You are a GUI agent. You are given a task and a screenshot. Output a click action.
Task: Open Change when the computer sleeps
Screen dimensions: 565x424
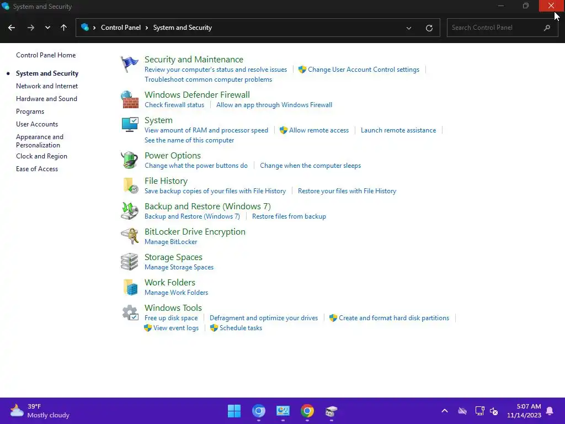point(310,166)
